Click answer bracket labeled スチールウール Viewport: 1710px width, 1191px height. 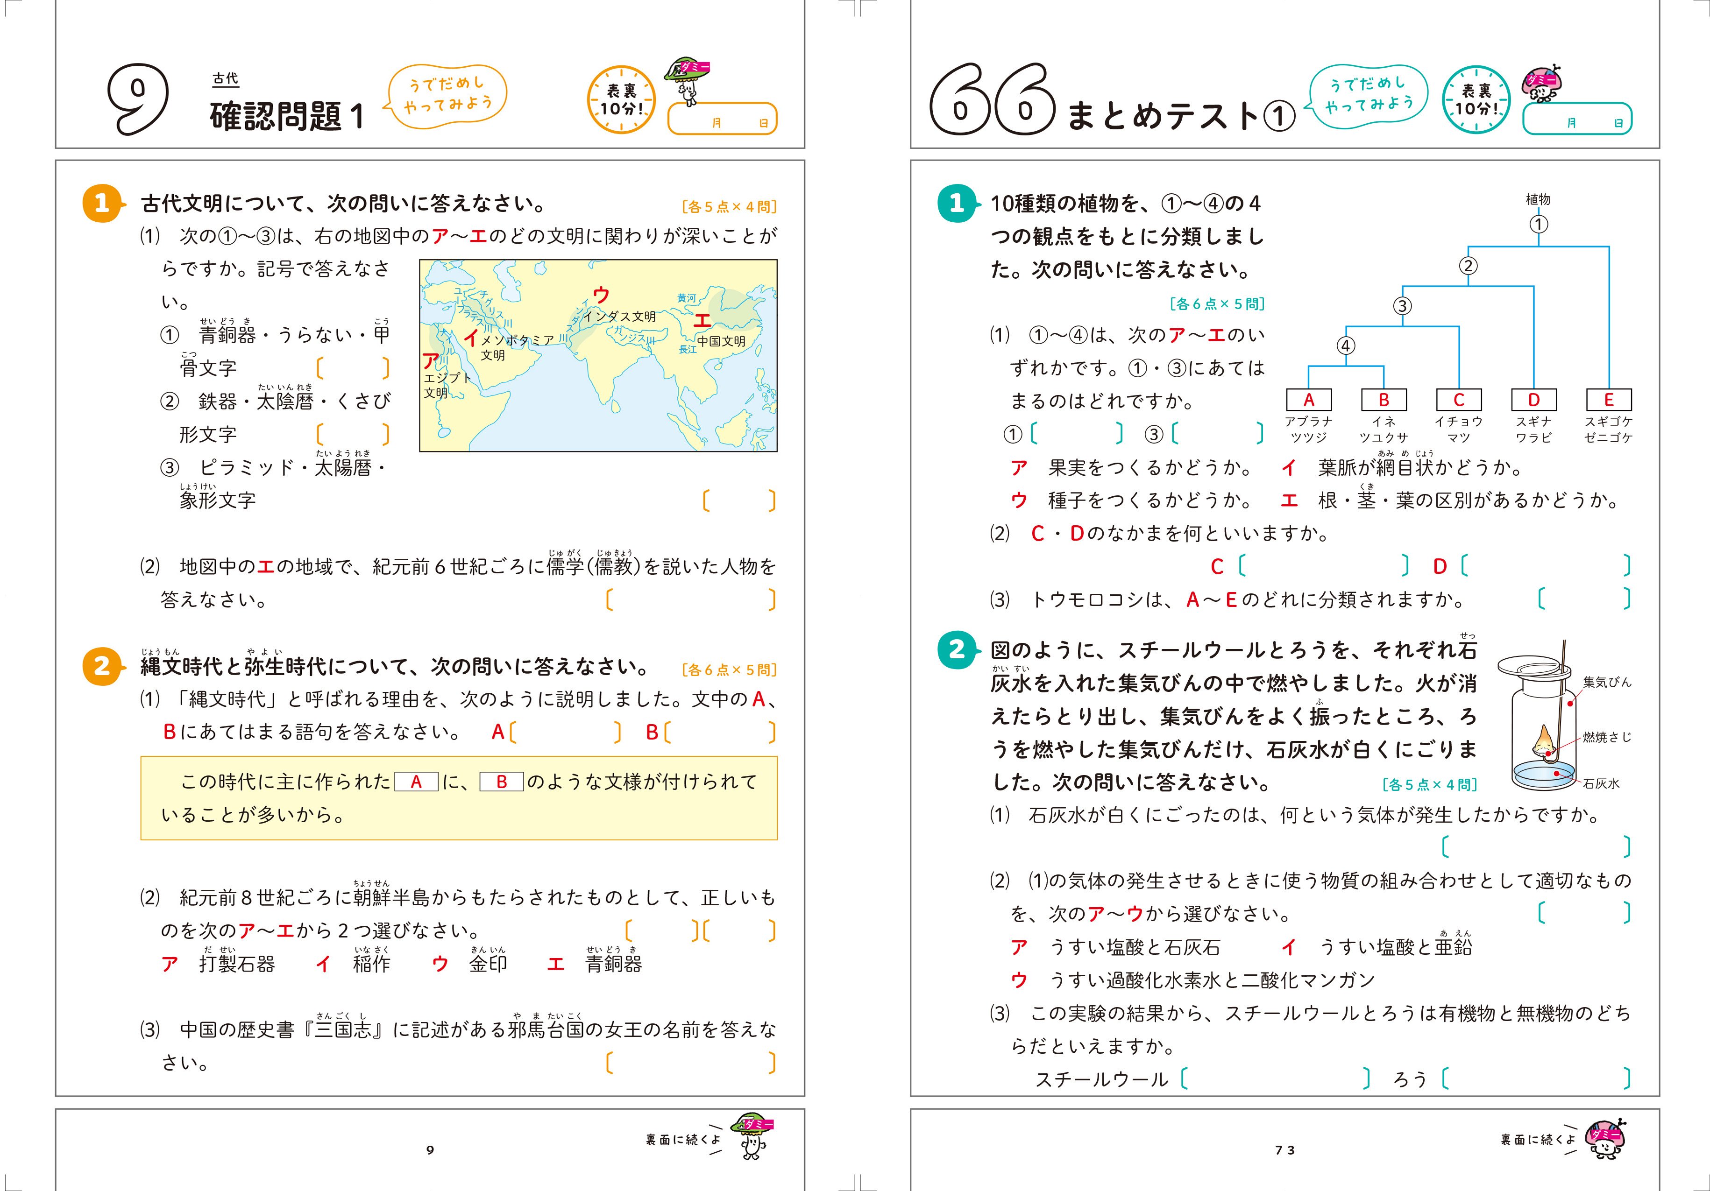(1275, 1078)
